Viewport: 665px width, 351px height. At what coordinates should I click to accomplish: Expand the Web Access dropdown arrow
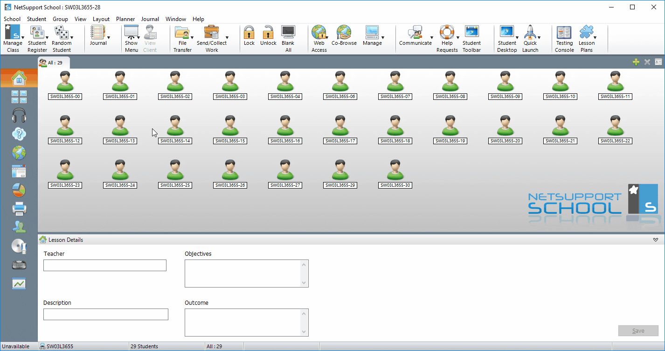[x=327, y=38]
